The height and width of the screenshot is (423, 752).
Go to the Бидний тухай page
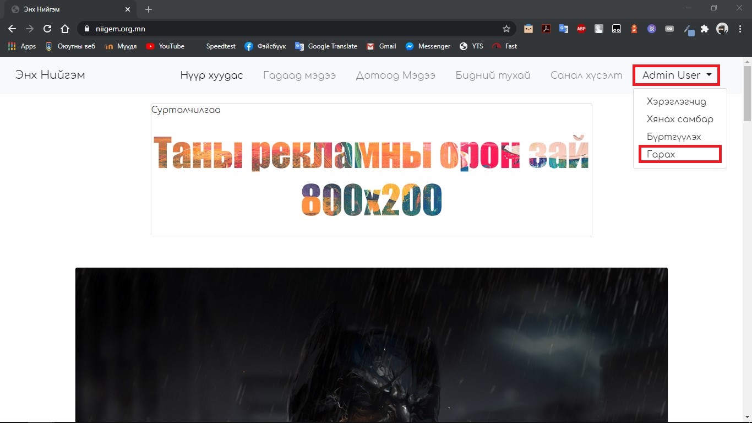tap(493, 75)
